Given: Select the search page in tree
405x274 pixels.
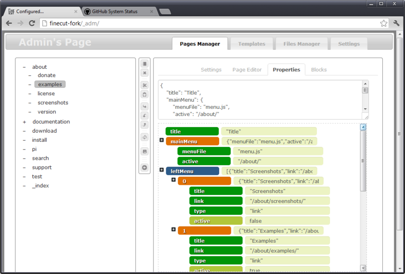Looking at the screenshot, I should point(40,158).
